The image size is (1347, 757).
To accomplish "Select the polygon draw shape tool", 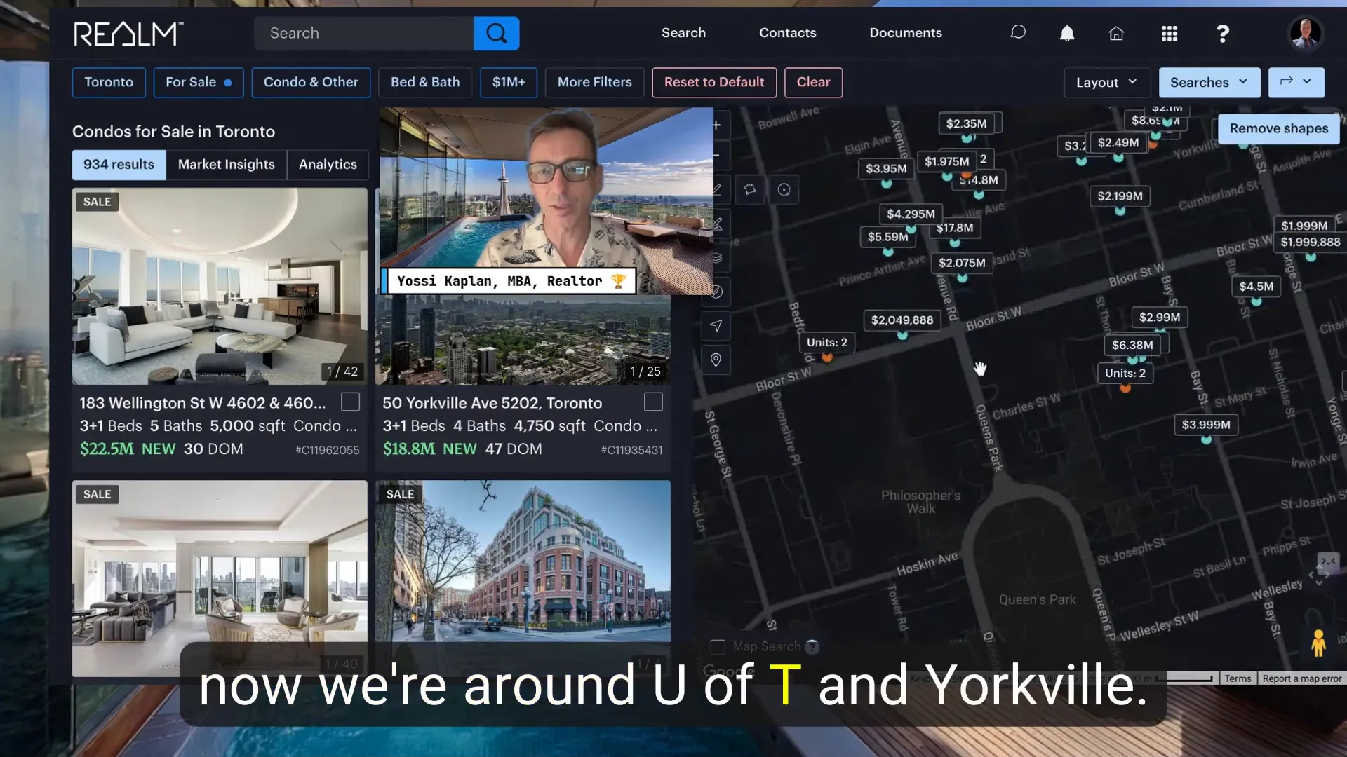I will (750, 189).
